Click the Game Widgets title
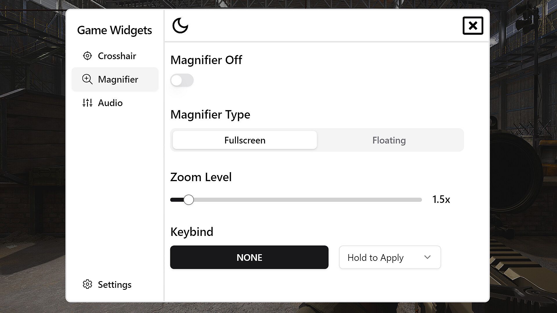Image resolution: width=557 pixels, height=313 pixels. pos(114,30)
